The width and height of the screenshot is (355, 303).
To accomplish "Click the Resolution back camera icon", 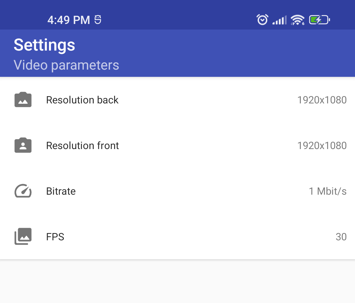I will tap(23, 100).
